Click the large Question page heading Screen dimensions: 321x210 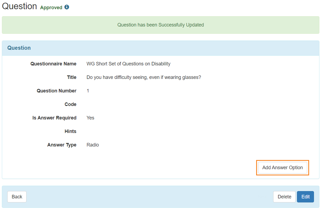pyautogui.click(x=19, y=6)
